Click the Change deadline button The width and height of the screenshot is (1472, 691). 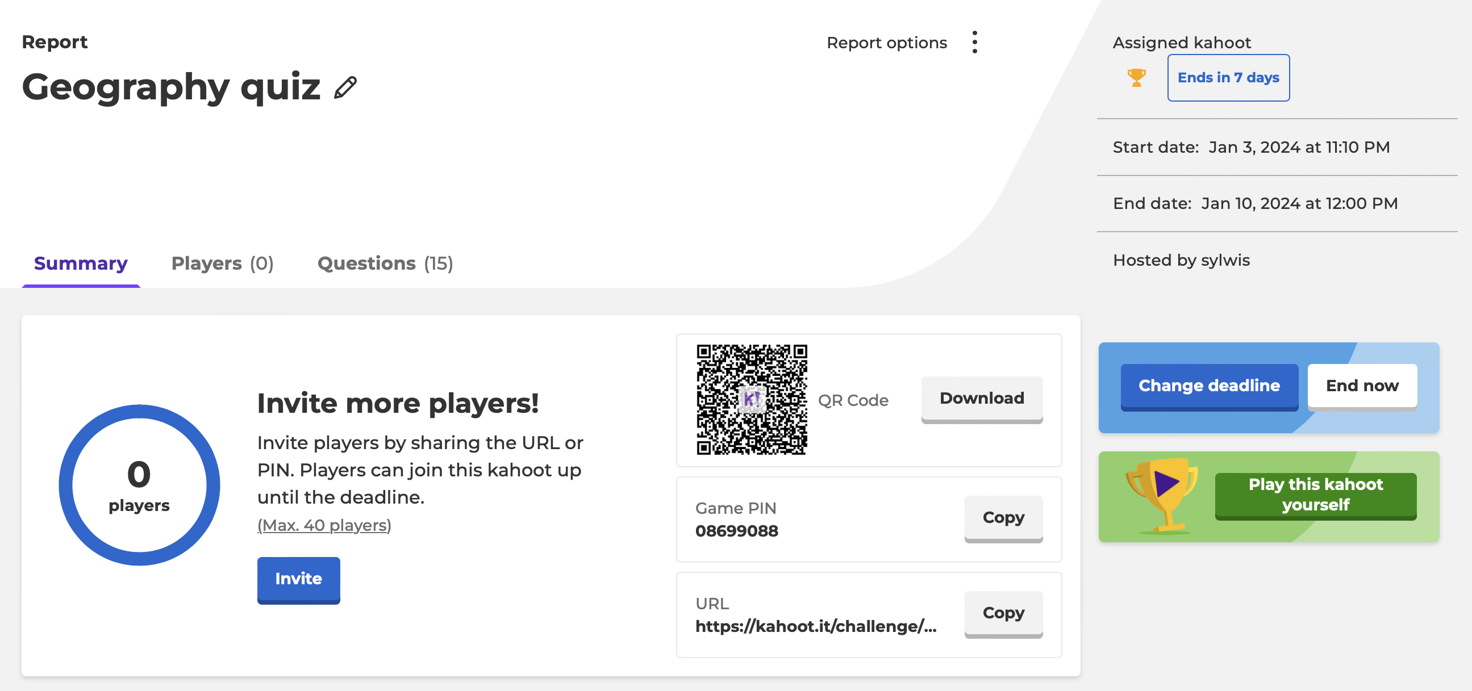coord(1208,386)
